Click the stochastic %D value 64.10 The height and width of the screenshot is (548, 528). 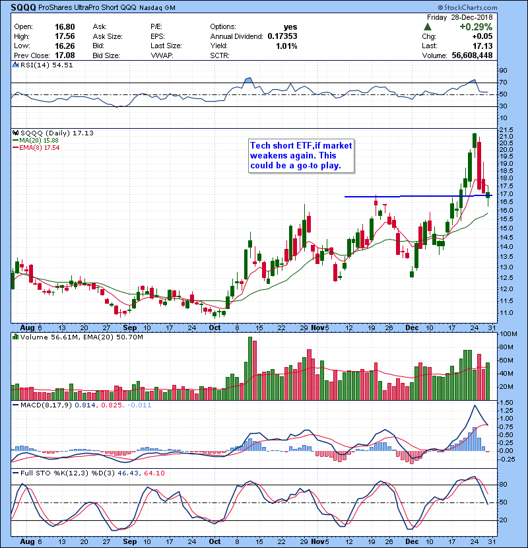coord(154,473)
